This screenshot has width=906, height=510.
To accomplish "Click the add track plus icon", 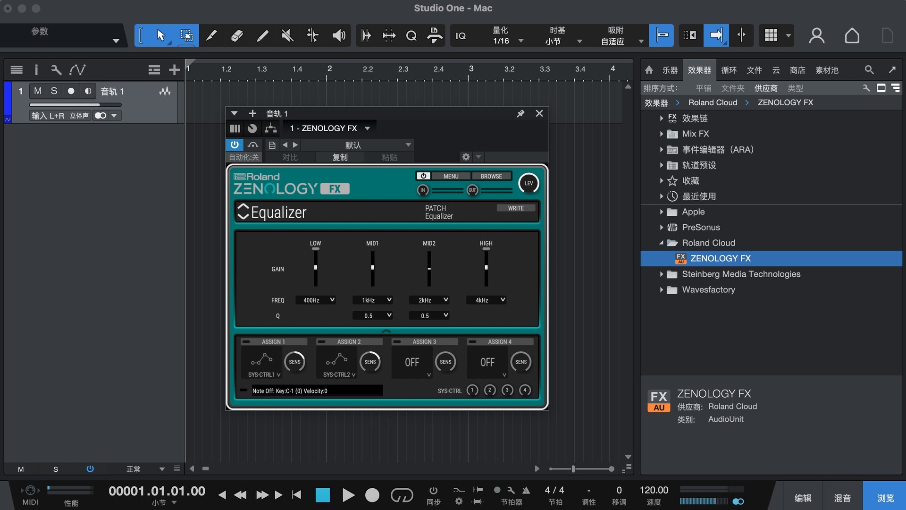I will click(x=174, y=70).
